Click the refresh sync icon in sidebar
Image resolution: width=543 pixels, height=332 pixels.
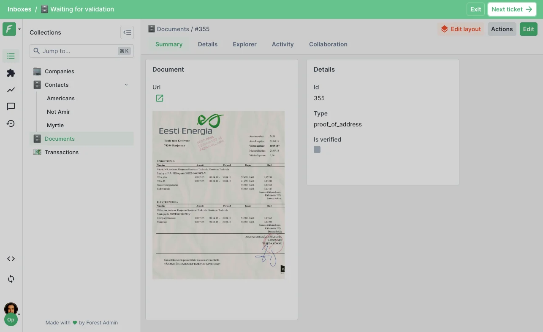[x=11, y=279]
